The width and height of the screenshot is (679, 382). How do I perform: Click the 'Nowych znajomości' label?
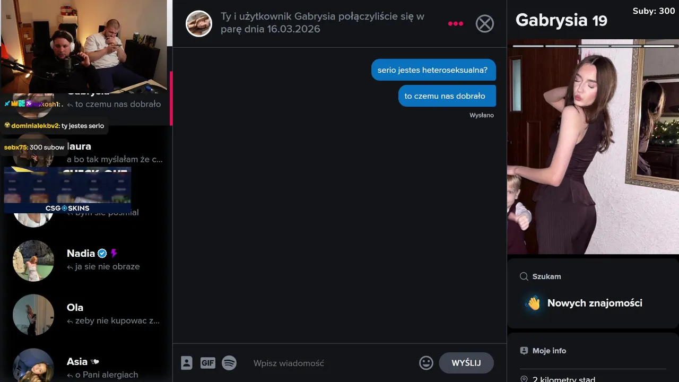[595, 303]
